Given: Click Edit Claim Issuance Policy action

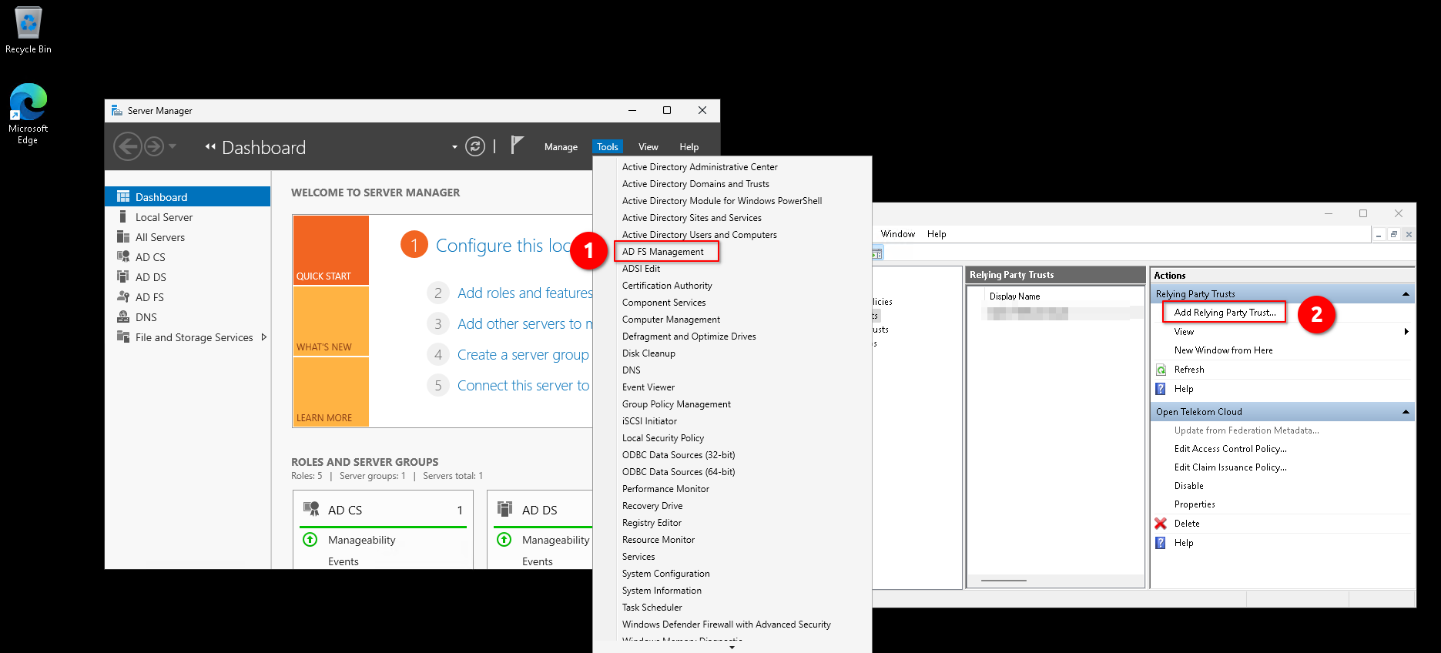Looking at the screenshot, I should coord(1230,467).
